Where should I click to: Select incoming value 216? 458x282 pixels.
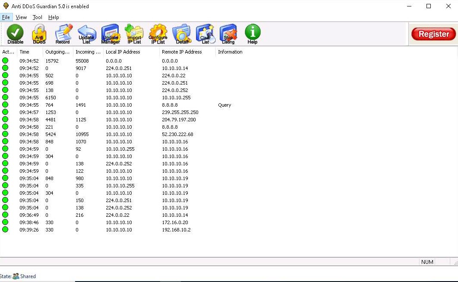pos(79,215)
